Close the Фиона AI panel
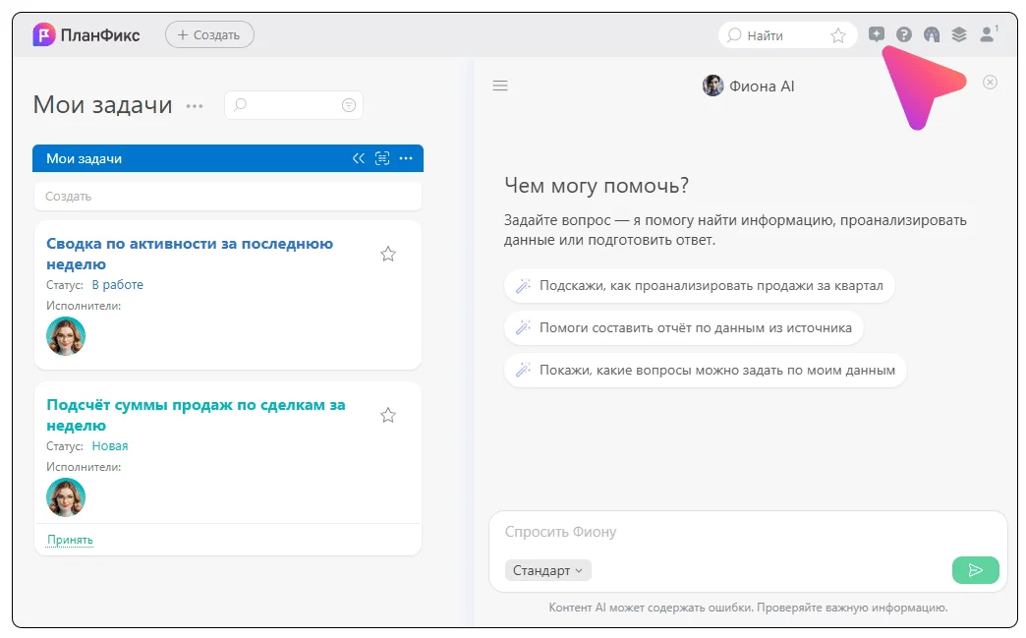Image resolution: width=1026 pixels, height=638 pixels. [990, 82]
